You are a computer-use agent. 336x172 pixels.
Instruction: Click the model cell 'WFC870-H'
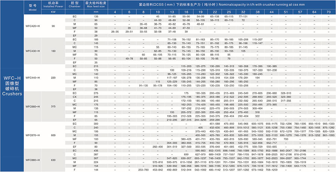point(32,135)
